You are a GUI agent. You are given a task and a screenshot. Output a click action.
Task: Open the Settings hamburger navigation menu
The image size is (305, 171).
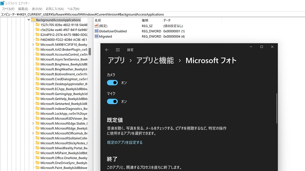coord(118,50)
